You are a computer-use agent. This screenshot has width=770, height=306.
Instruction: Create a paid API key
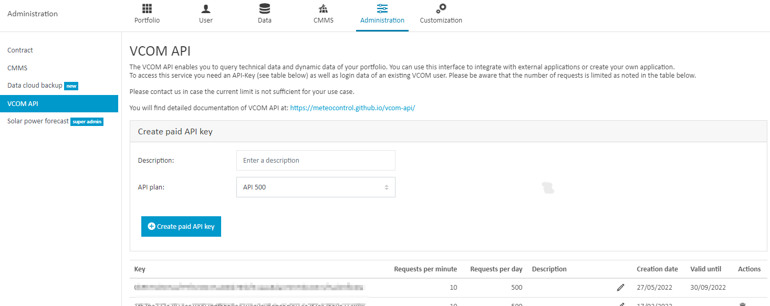point(181,226)
